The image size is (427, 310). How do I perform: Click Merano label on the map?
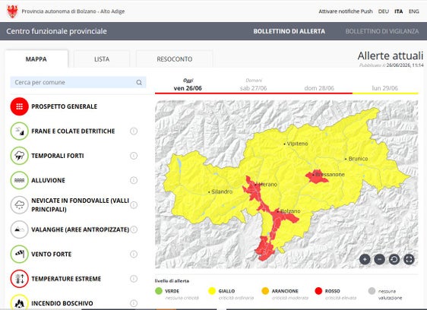pos(267,185)
